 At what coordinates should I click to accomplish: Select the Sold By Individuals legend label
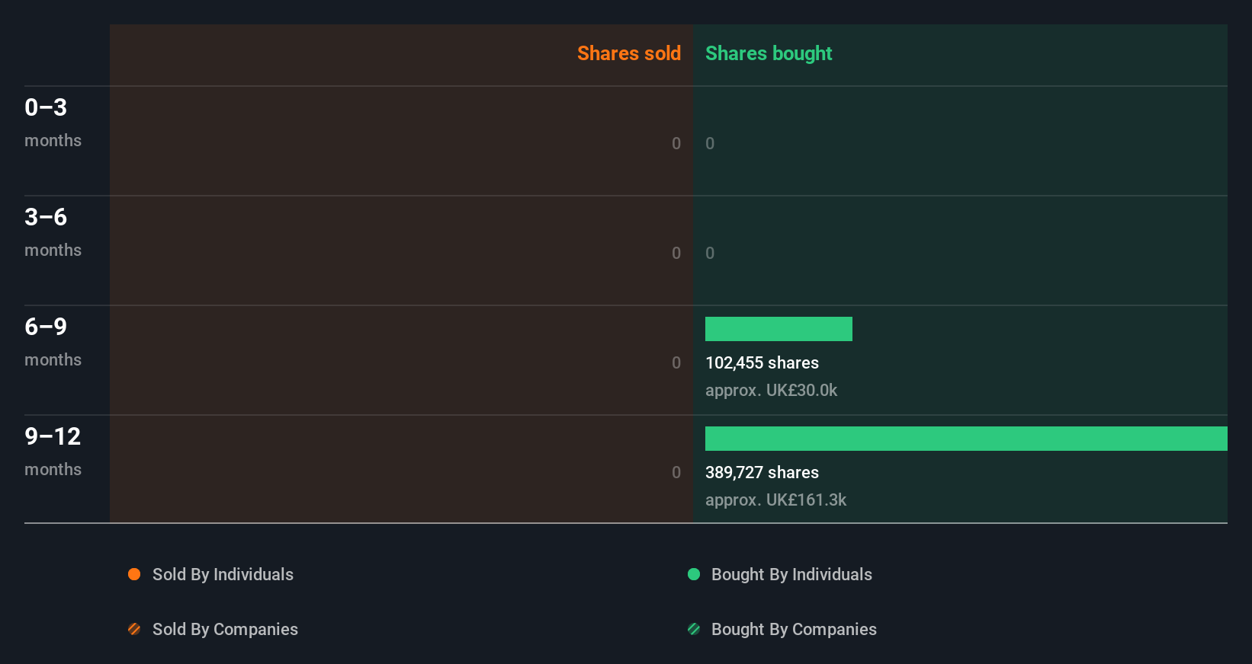pyautogui.click(x=223, y=574)
